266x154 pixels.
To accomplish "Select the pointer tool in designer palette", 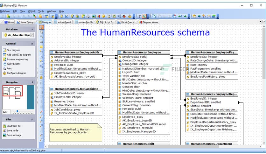I will coord(41,27).
